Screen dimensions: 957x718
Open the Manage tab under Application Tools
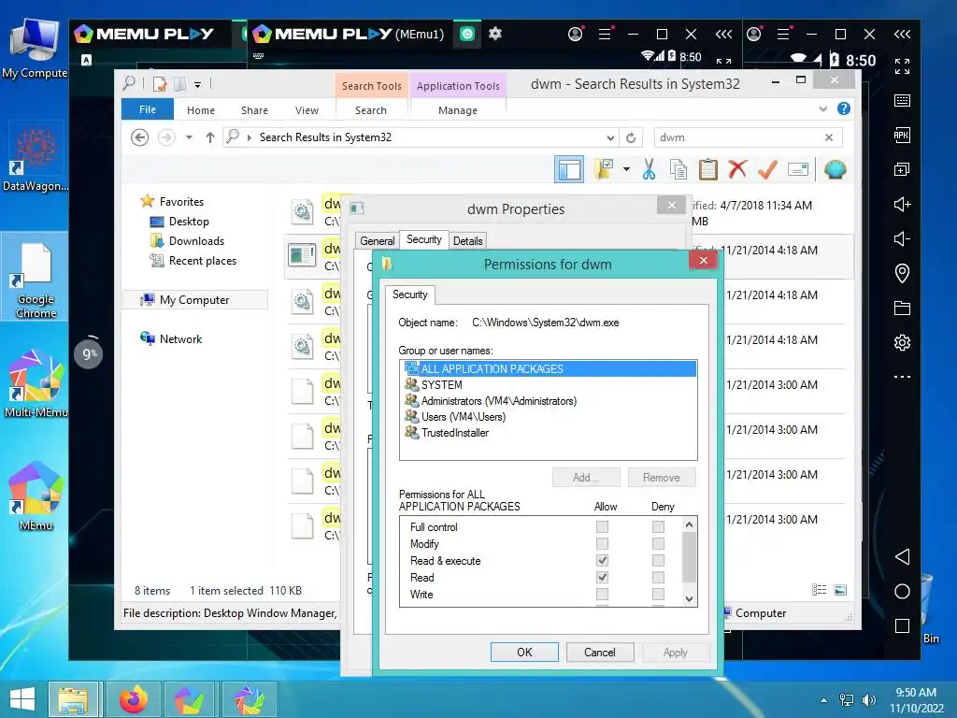[x=458, y=110]
